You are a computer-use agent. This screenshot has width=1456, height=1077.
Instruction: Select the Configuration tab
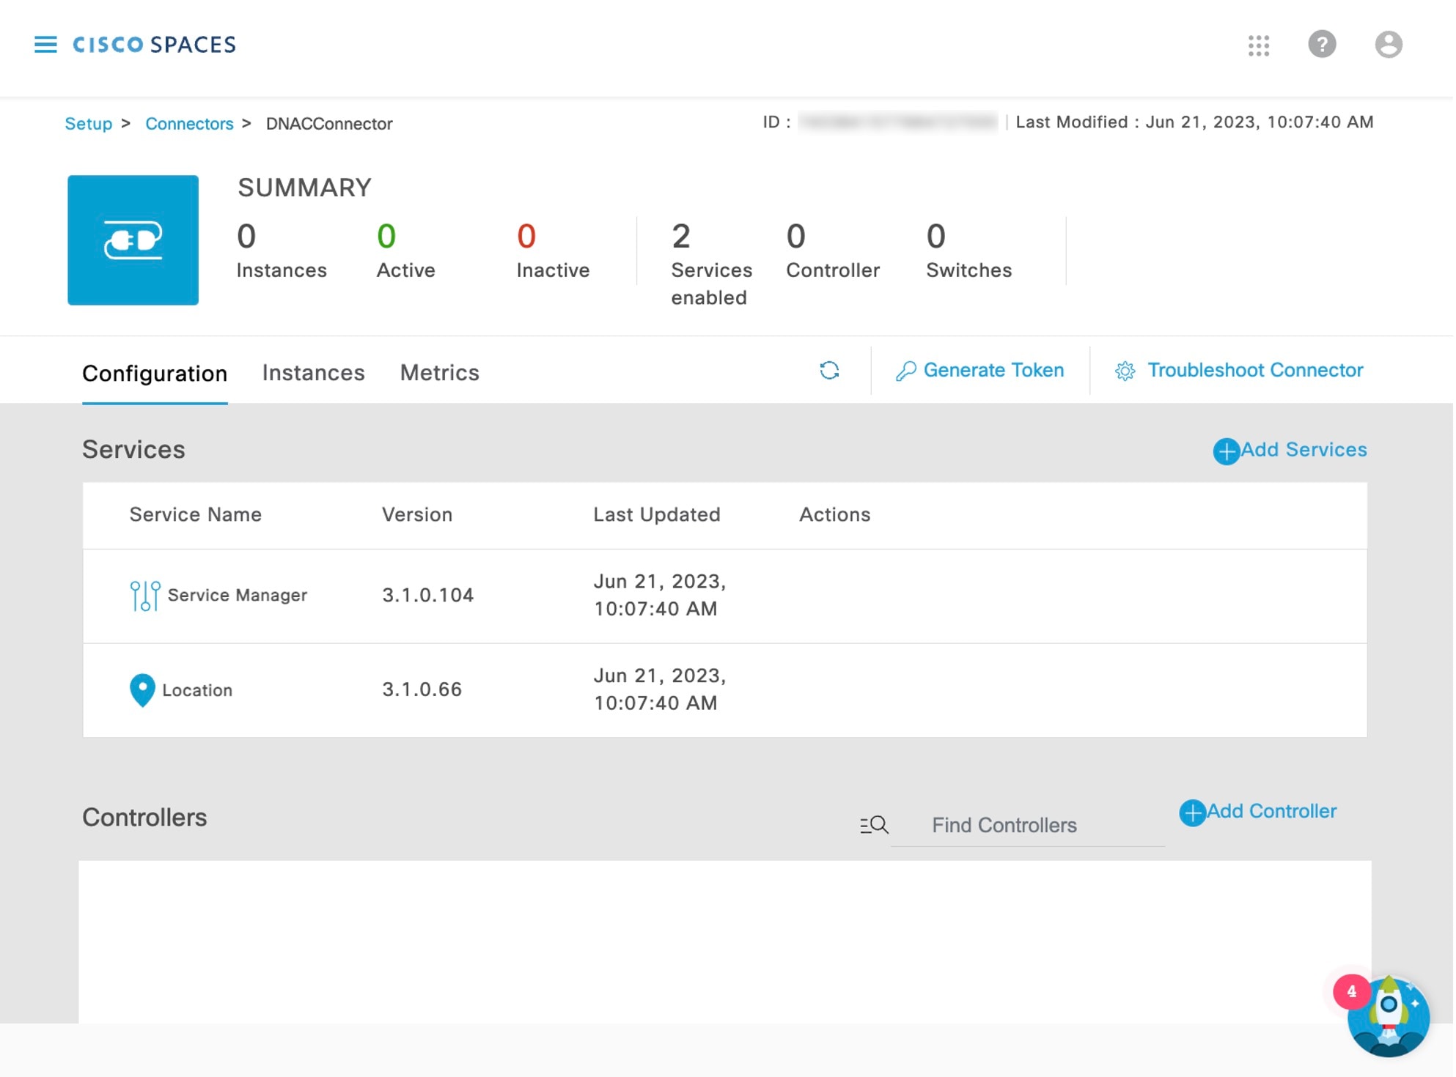tap(155, 374)
